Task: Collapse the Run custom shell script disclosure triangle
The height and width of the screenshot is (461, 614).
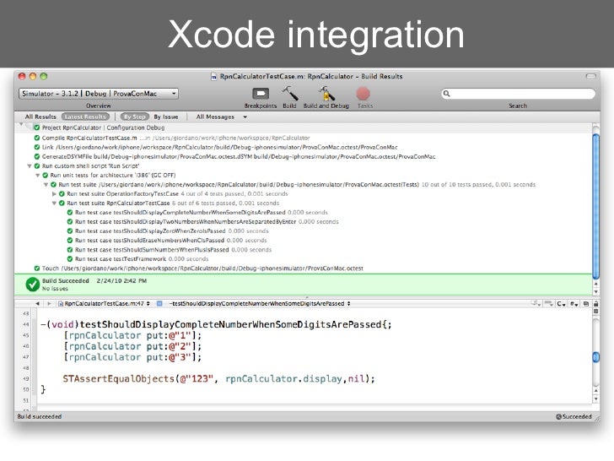Action: [x=30, y=165]
